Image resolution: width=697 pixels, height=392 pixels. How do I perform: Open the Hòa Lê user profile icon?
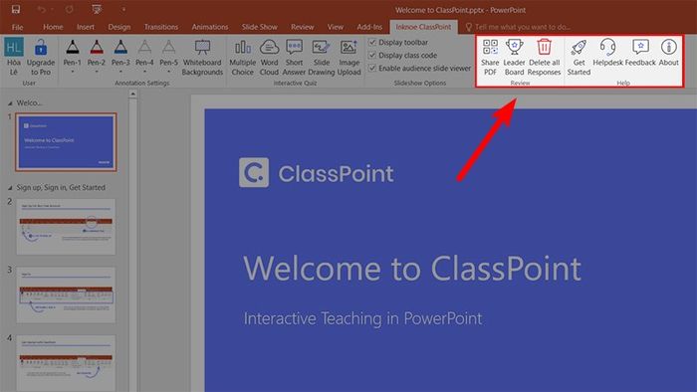14,47
